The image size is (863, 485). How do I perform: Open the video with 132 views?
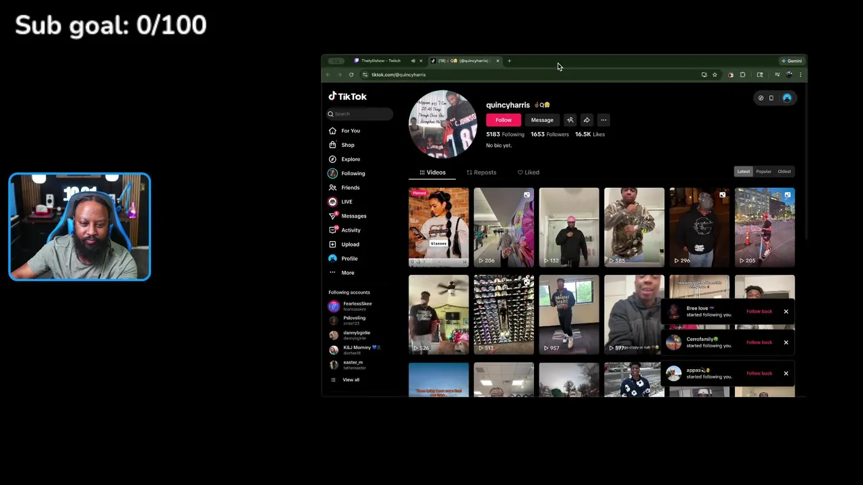coord(569,228)
